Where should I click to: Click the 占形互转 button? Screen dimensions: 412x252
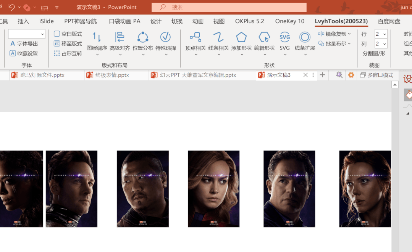click(68, 53)
